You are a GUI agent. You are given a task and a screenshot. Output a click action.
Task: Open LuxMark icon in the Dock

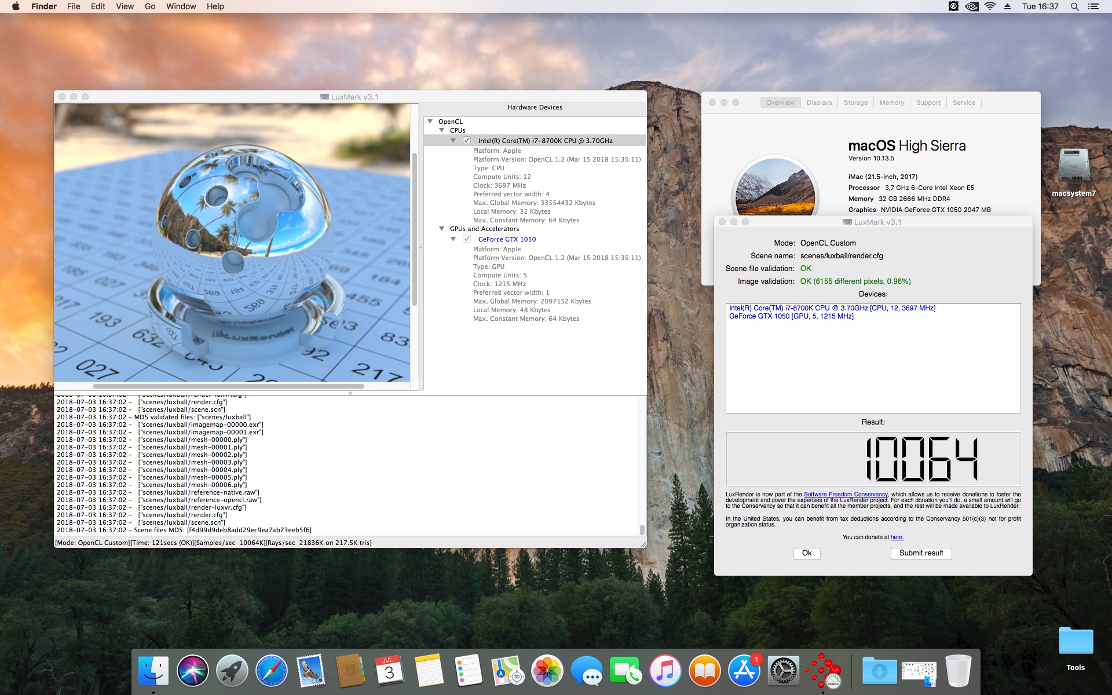823,671
